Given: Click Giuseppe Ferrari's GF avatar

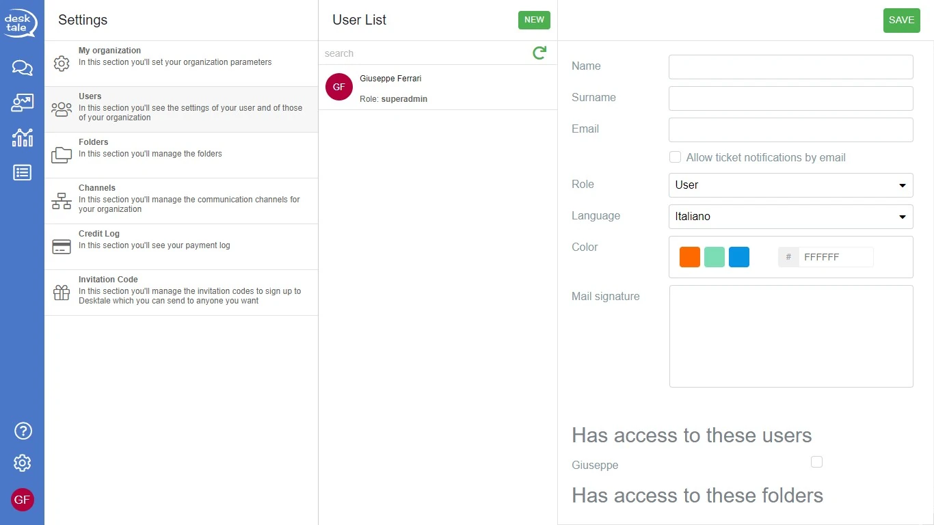Looking at the screenshot, I should pos(339,87).
